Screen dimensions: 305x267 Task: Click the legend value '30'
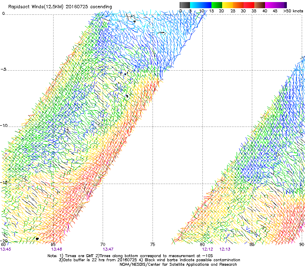pyautogui.click(x=243, y=11)
